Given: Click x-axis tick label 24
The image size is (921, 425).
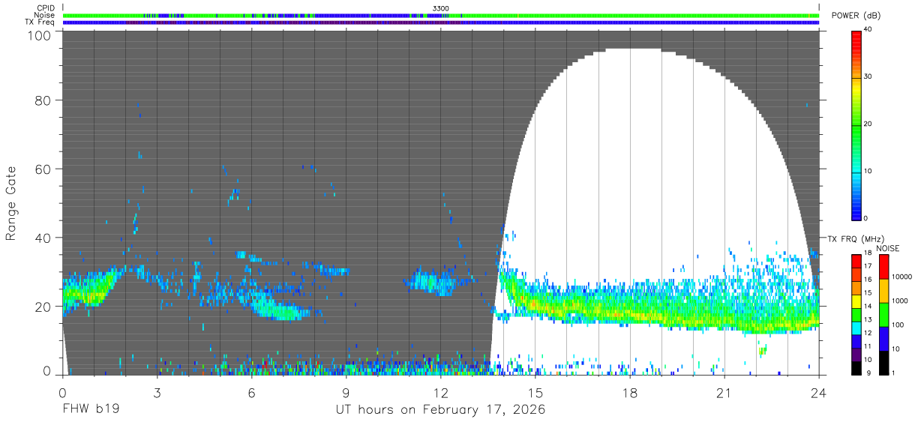Looking at the screenshot, I should [819, 393].
